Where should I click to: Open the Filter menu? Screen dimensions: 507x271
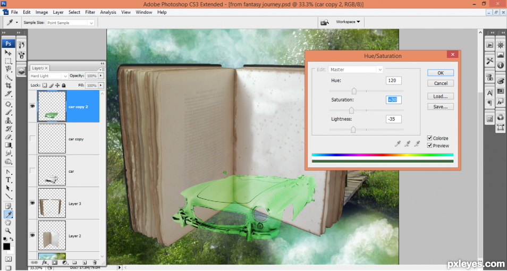(x=90, y=12)
